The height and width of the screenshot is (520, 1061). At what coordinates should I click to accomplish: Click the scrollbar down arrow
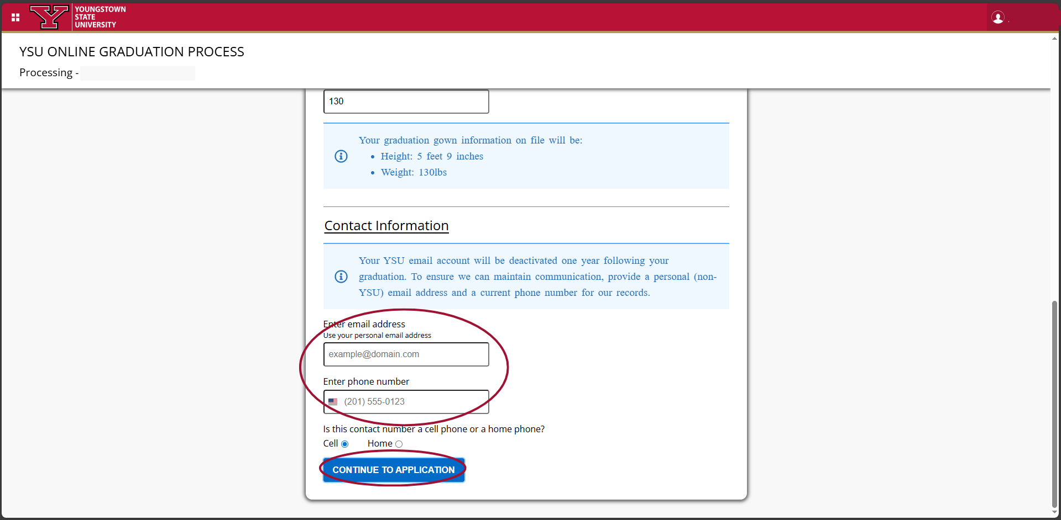pos(1054,513)
